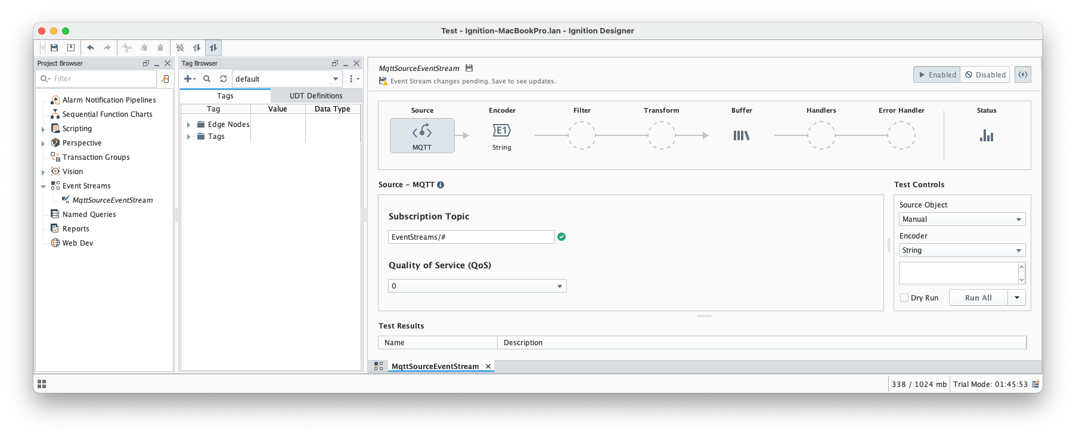
Task: Click the Project Browser locate-resource icon
Action: (166, 79)
